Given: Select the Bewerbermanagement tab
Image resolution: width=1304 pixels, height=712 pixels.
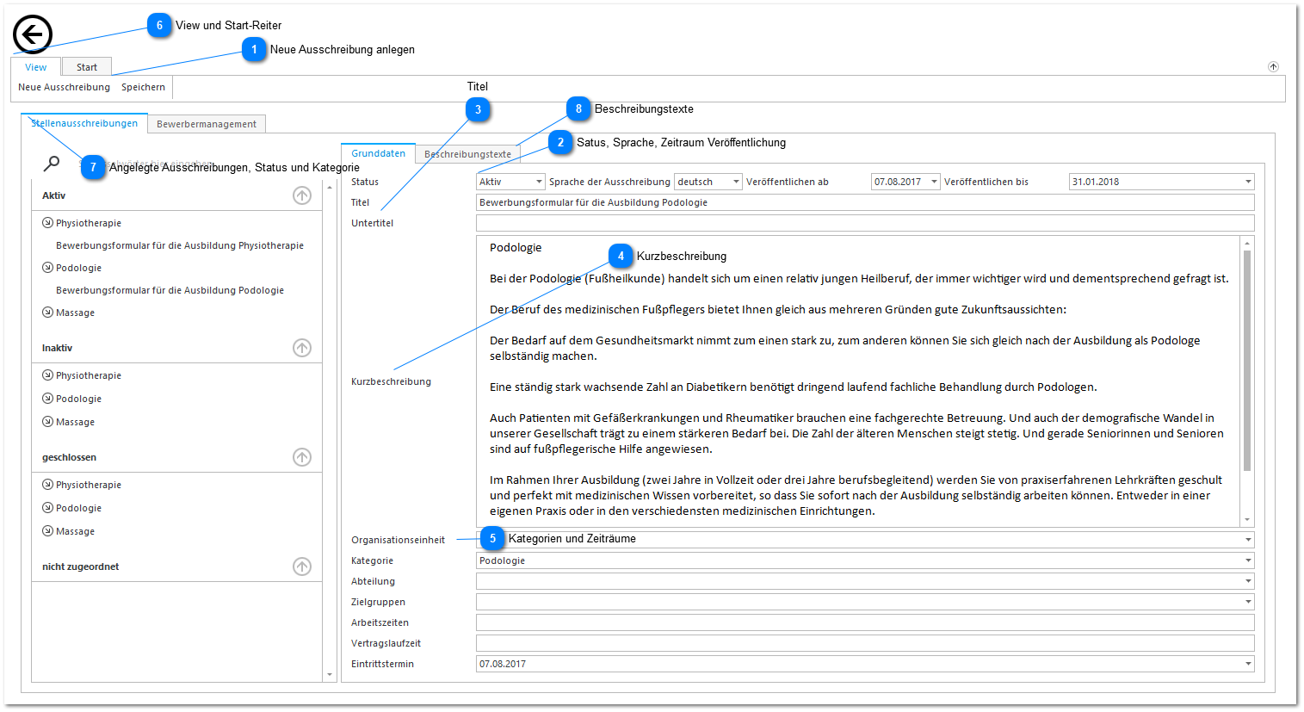Looking at the screenshot, I should tap(207, 124).
